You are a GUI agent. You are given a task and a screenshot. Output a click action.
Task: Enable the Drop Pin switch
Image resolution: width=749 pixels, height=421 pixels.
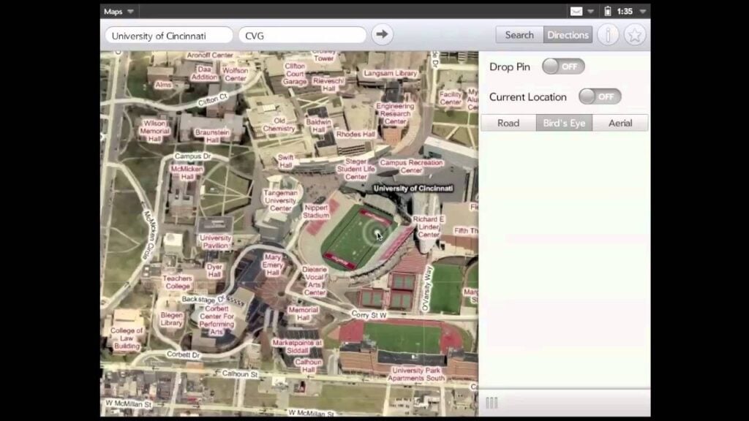click(563, 67)
